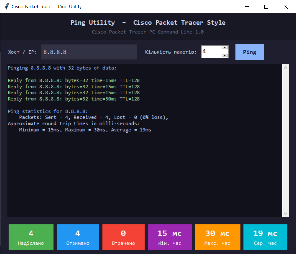This screenshot has width=296, height=254.
Task: Select the first Reply from 8.8.8.8 line
Action: click(74, 80)
